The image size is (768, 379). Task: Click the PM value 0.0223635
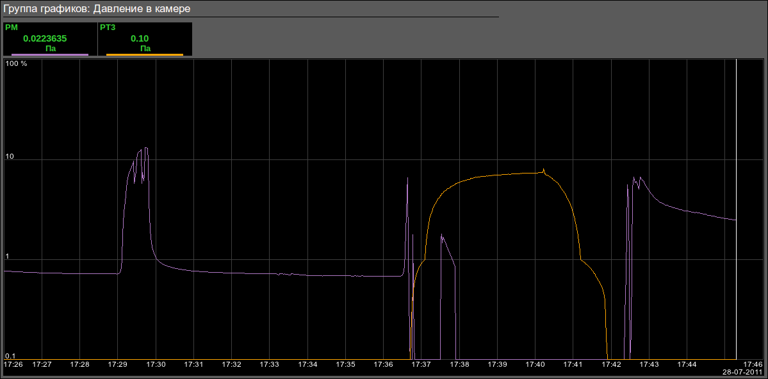(x=45, y=38)
